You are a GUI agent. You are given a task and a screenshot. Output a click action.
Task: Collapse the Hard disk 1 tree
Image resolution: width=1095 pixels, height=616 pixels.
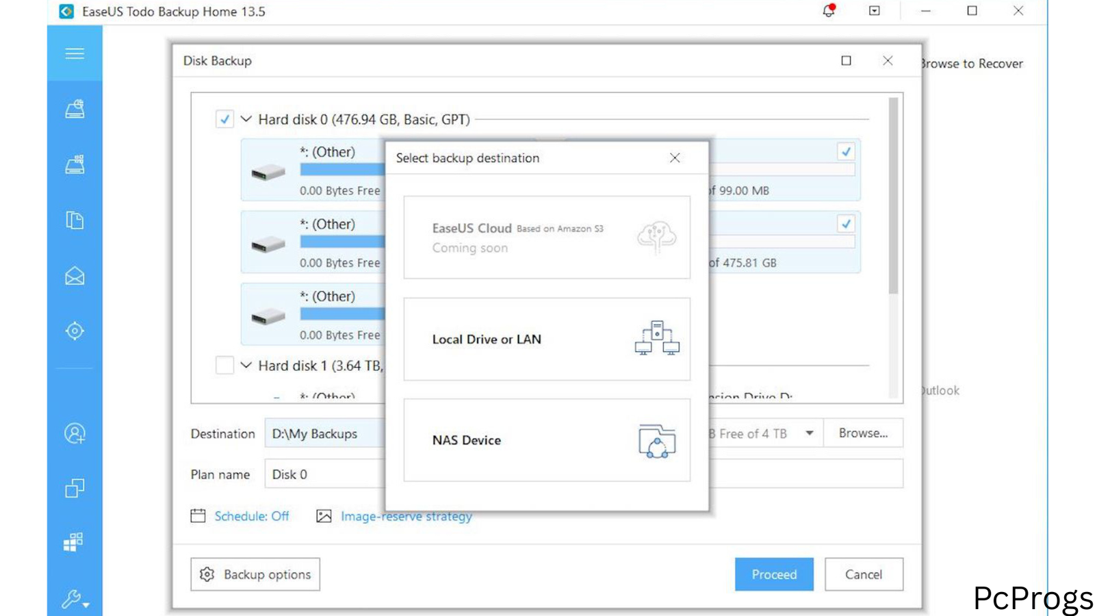[x=246, y=365]
